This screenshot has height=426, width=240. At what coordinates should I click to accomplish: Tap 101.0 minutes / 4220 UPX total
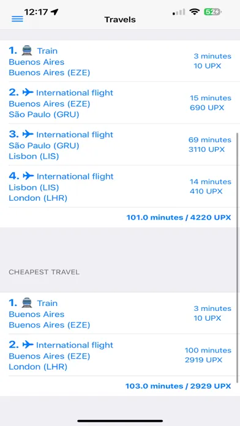click(179, 217)
